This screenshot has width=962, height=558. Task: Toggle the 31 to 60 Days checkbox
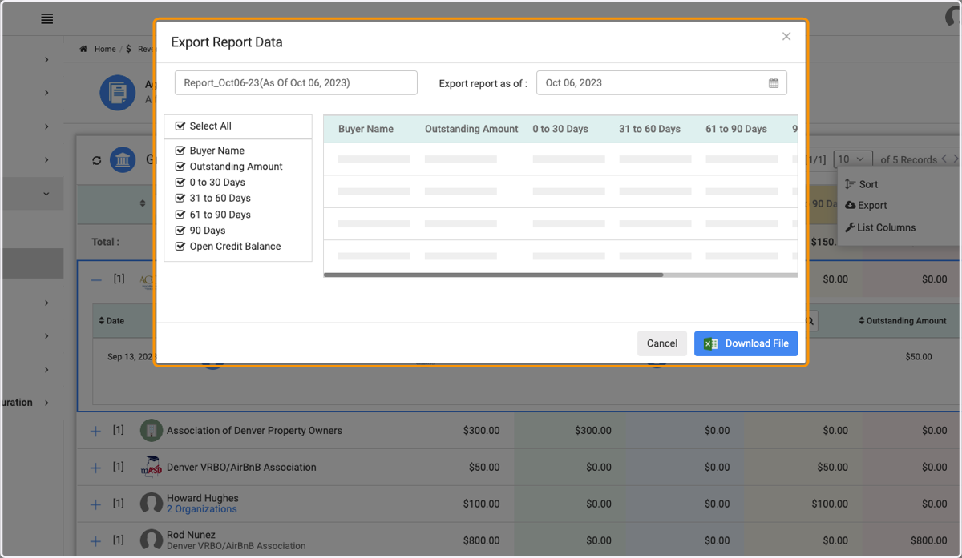click(x=180, y=199)
